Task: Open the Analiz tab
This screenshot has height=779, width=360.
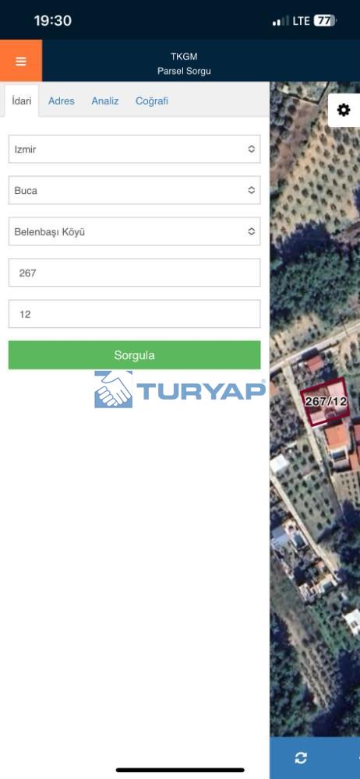Action: coord(105,100)
